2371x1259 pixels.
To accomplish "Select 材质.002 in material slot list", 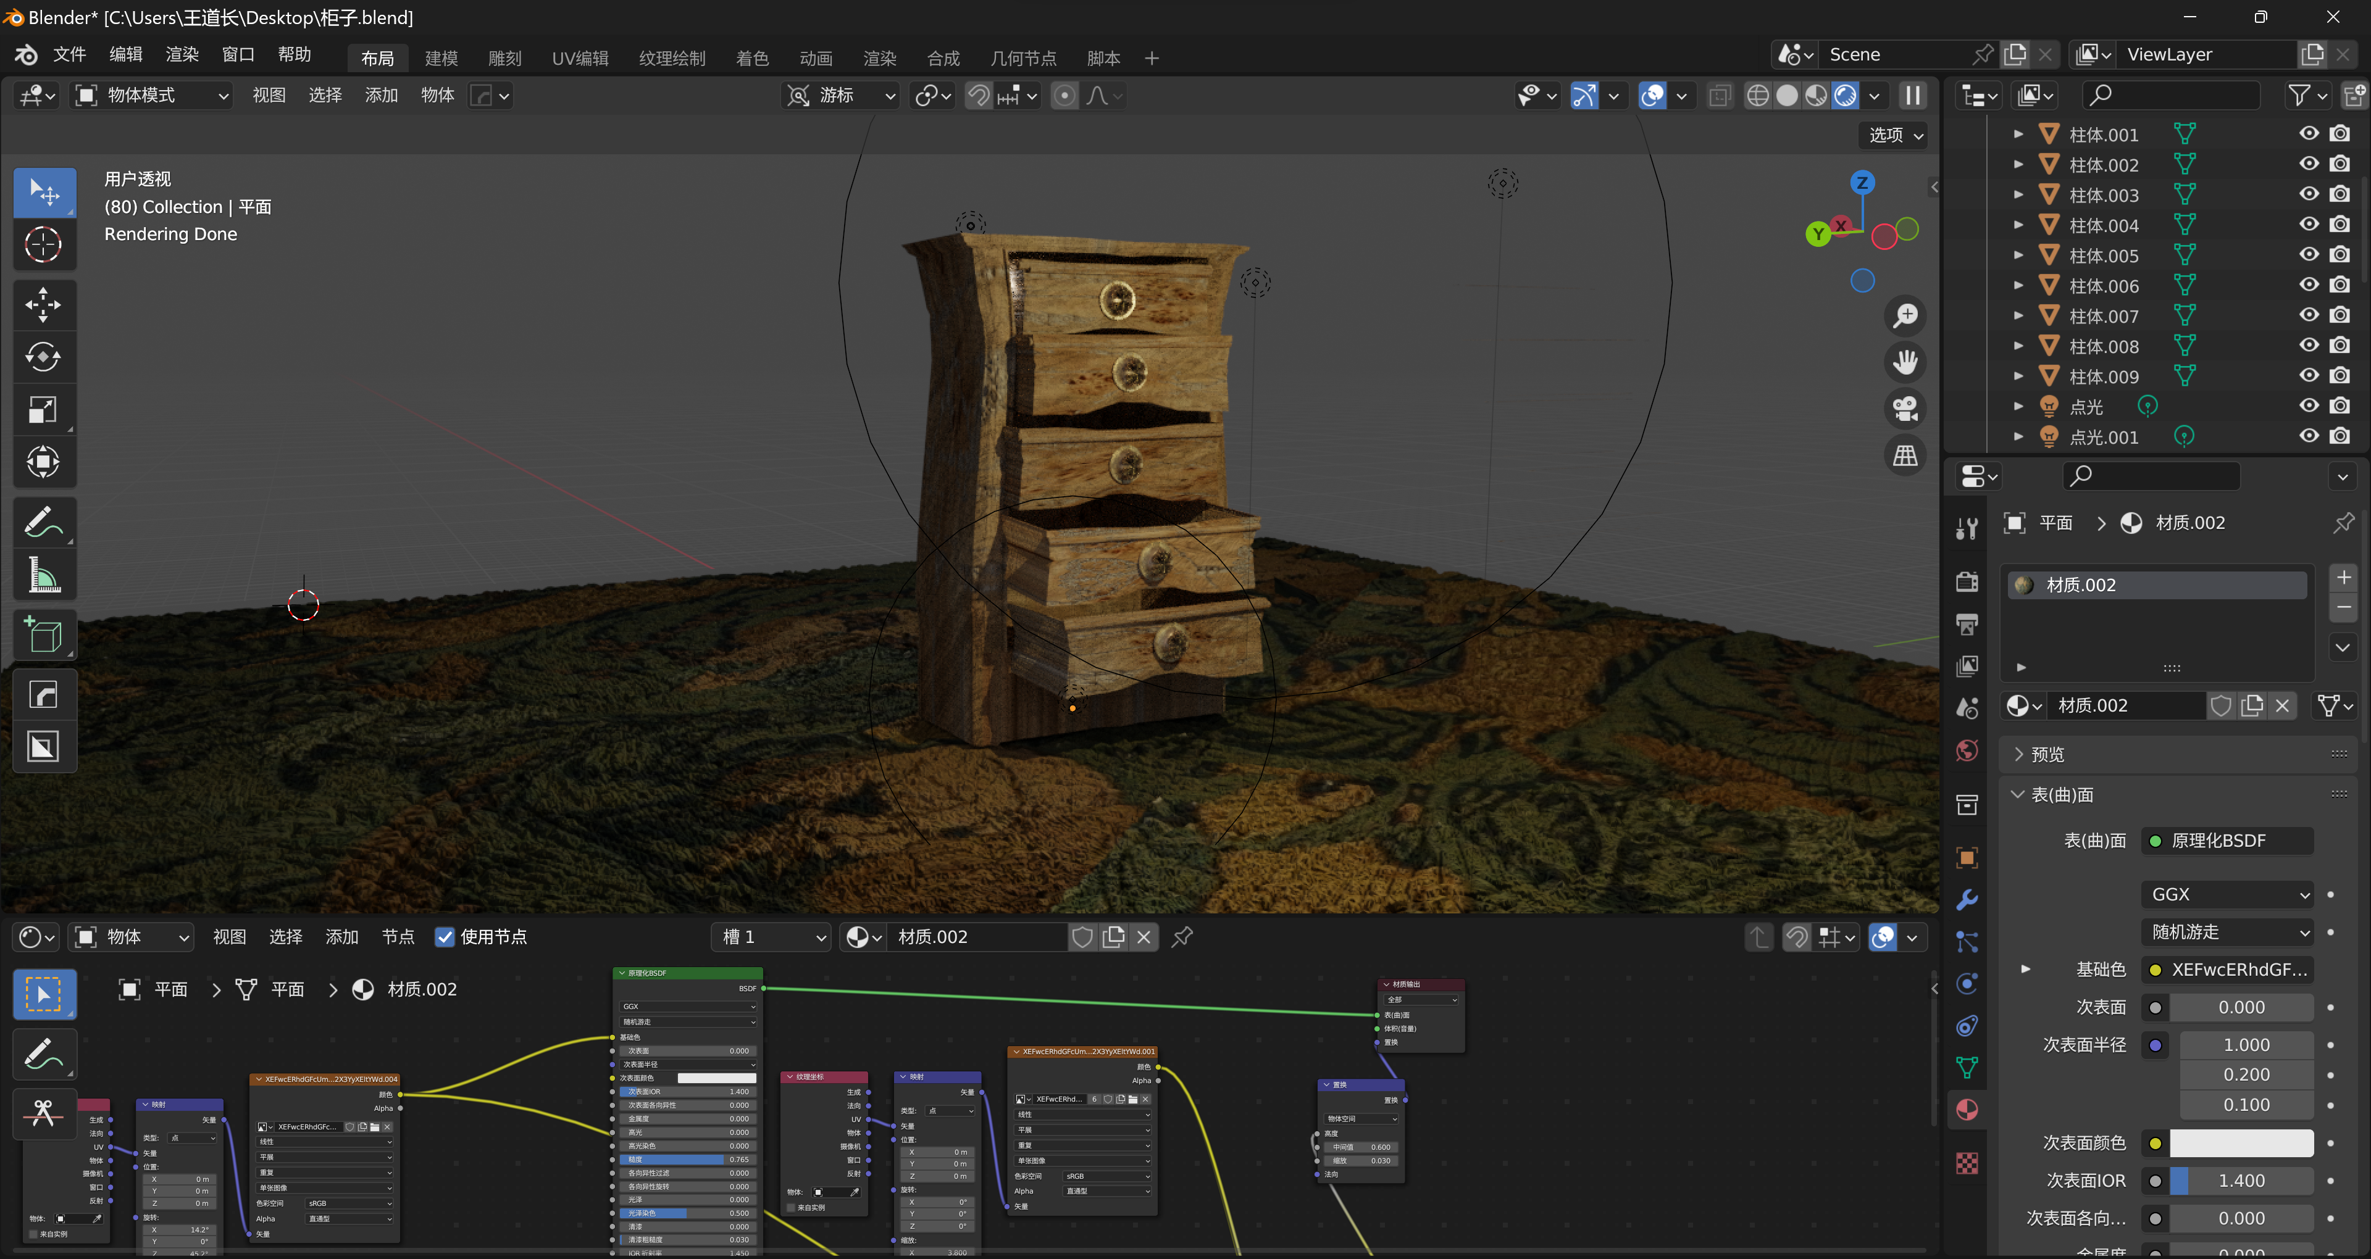I will (x=2157, y=585).
